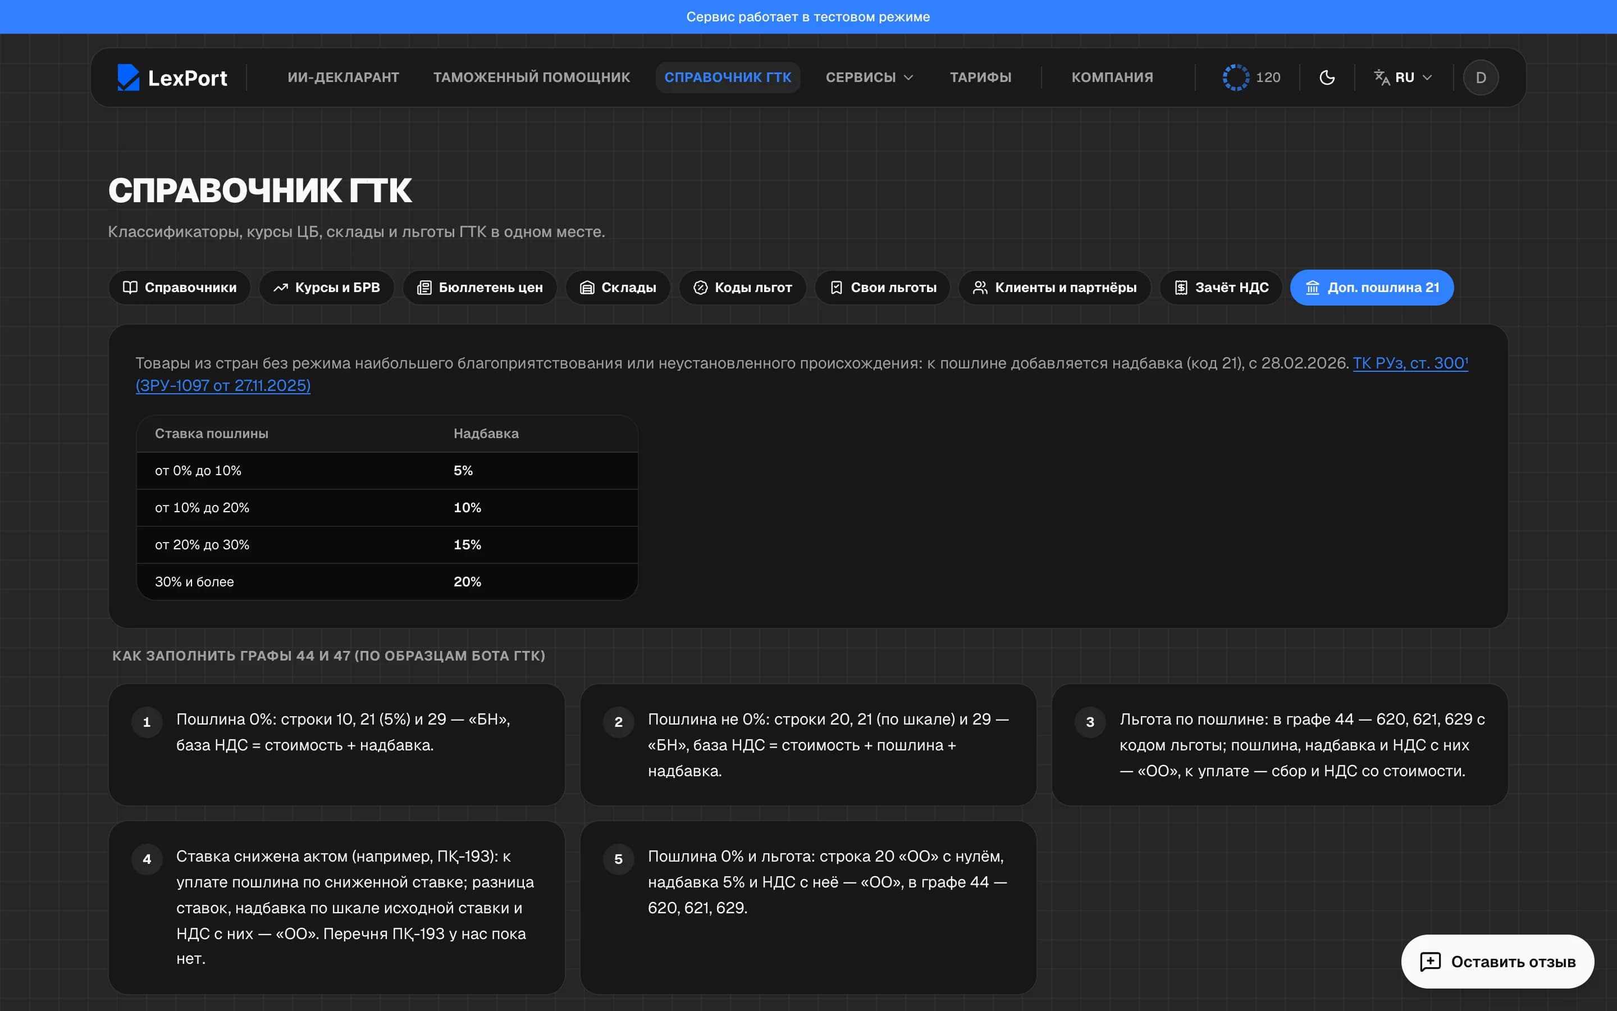The image size is (1617, 1011).
Task: Click the LexPort brand name
Action: 188,78
